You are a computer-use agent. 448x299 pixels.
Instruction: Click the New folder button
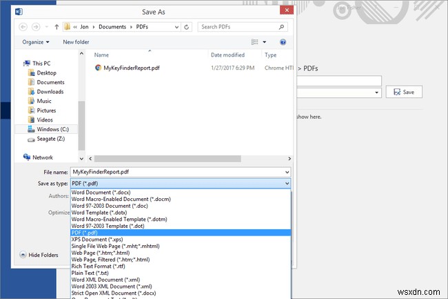[76, 42]
